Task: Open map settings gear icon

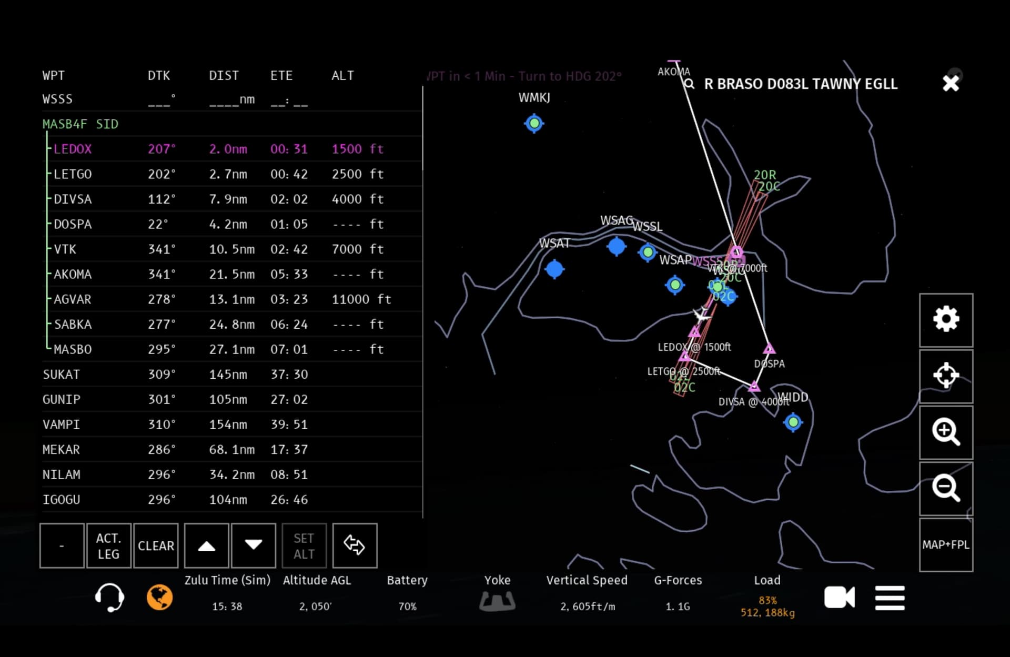Action: point(946,319)
